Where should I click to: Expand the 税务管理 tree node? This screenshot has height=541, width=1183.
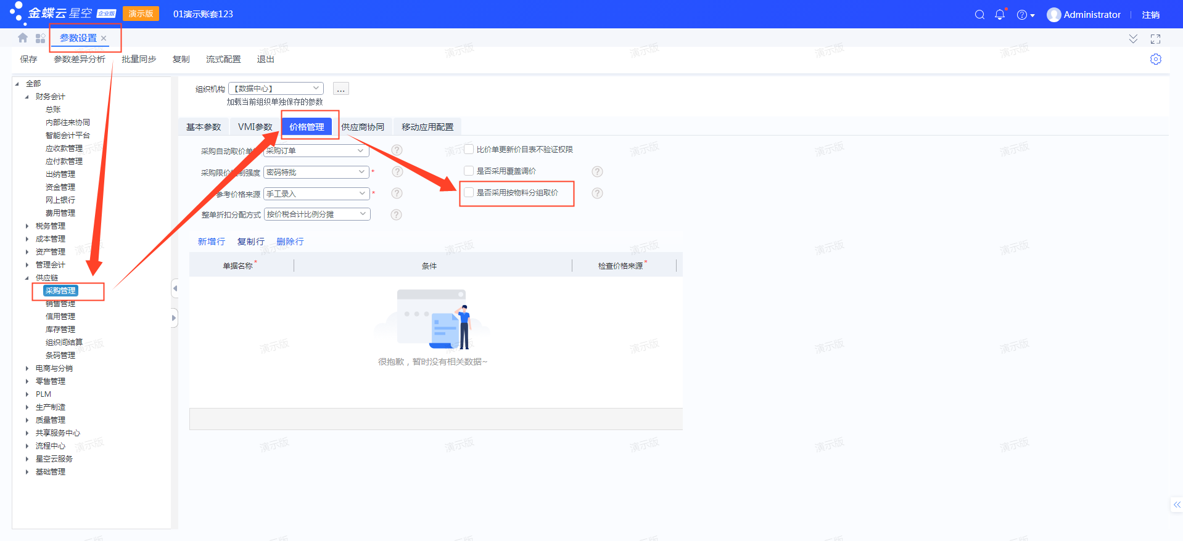[x=27, y=226]
